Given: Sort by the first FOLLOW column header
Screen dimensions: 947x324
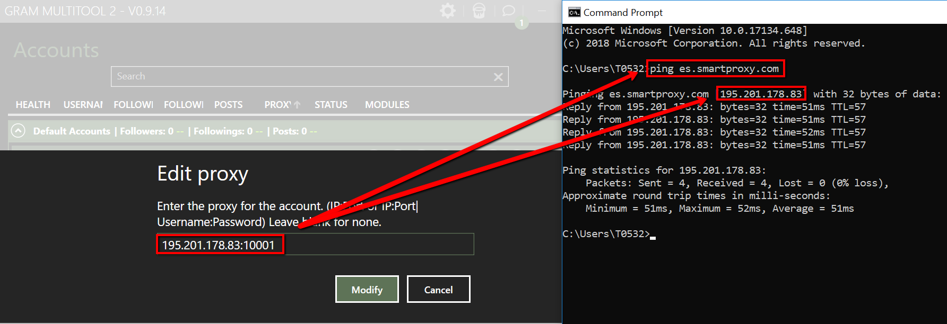Looking at the screenshot, I should click(133, 105).
